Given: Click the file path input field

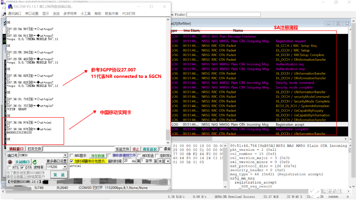Looking at the screenshot, I should tap(78, 149).
